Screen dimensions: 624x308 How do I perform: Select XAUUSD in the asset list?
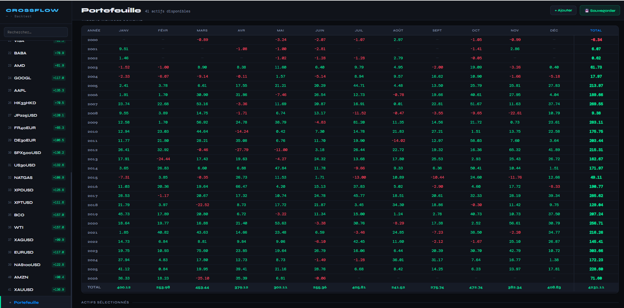coord(36,290)
